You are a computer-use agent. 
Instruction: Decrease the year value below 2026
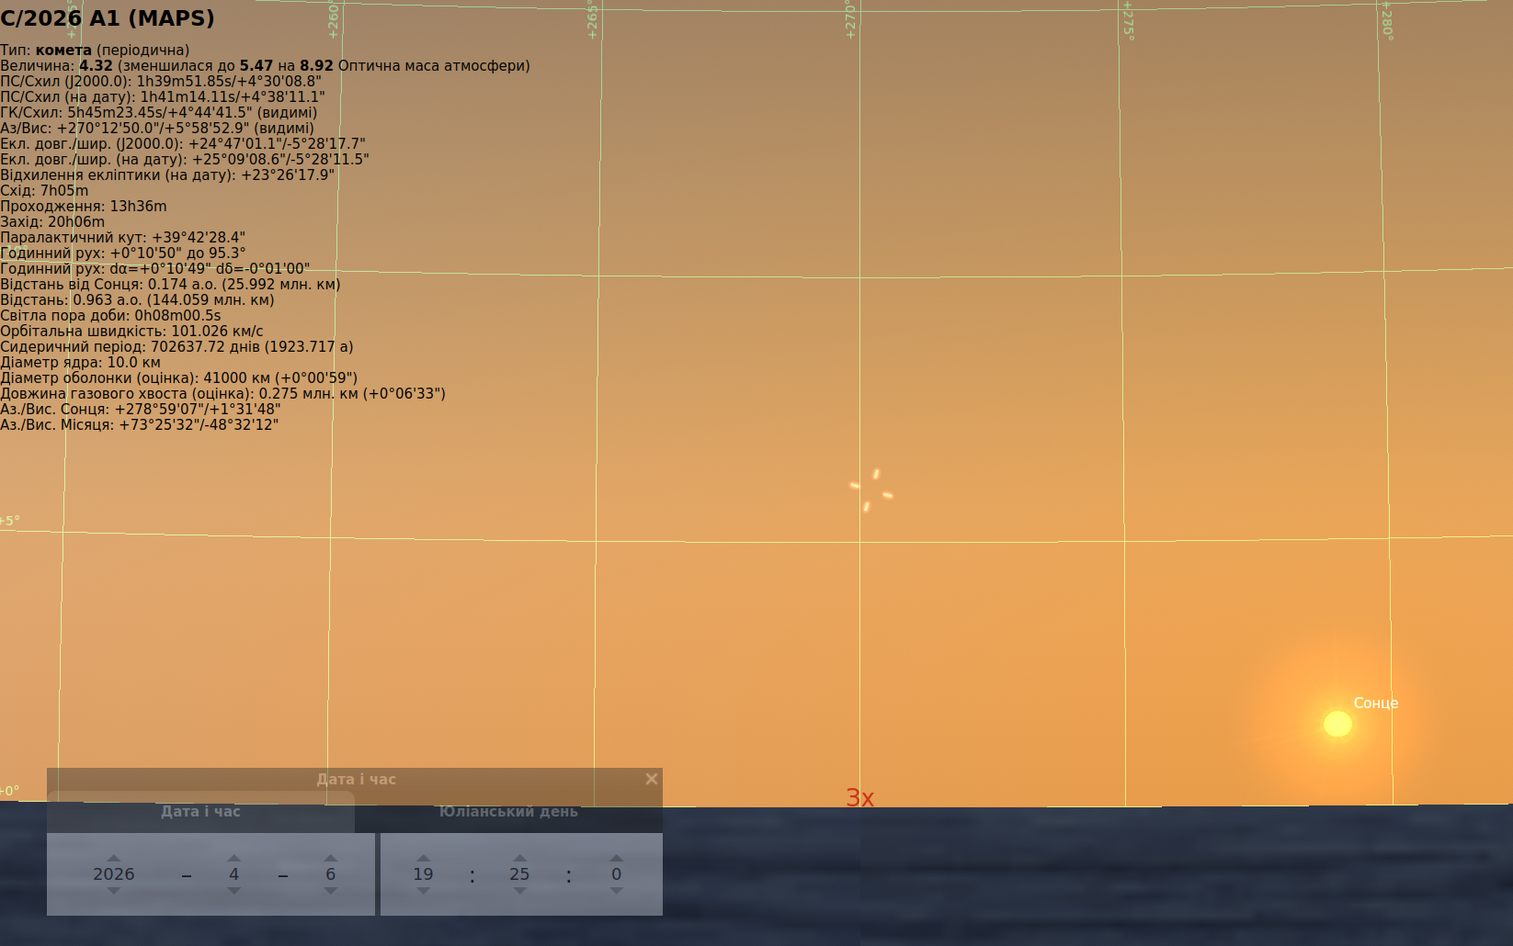click(x=113, y=891)
